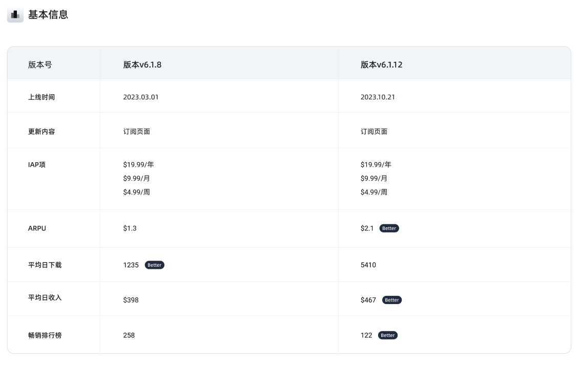Click the ARPU row label
The width and height of the screenshot is (580, 365).
pos(37,228)
